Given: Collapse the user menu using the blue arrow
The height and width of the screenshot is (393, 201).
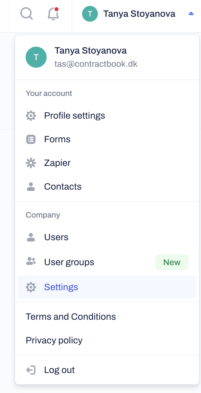Looking at the screenshot, I should click(191, 14).
